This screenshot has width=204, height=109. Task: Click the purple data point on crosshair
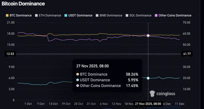(x=148, y=36)
